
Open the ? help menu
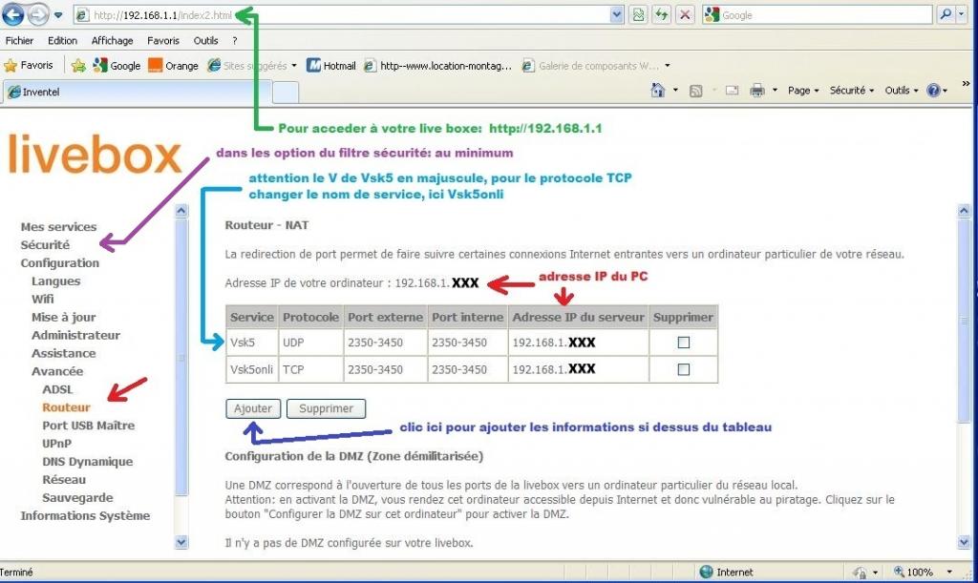235,40
